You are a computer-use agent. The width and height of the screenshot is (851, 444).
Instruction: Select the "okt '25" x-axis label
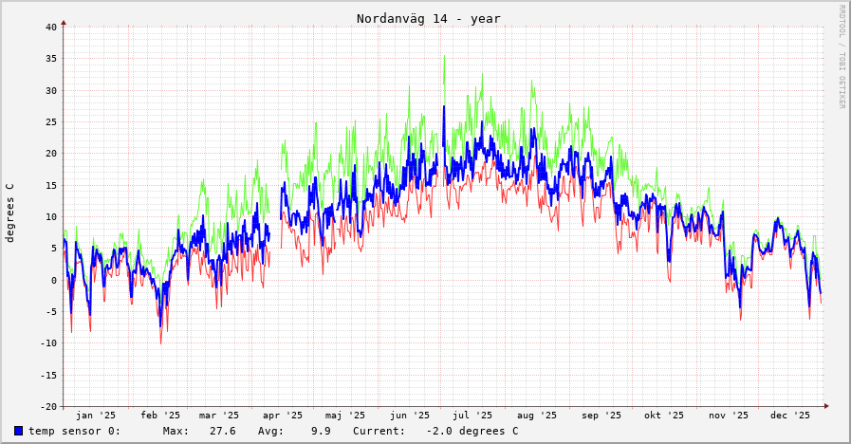point(664,416)
